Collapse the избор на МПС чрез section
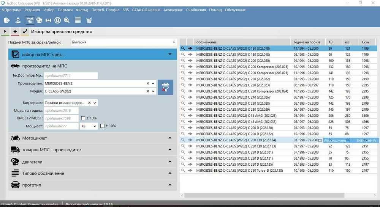380x207 pixels. click(x=170, y=54)
